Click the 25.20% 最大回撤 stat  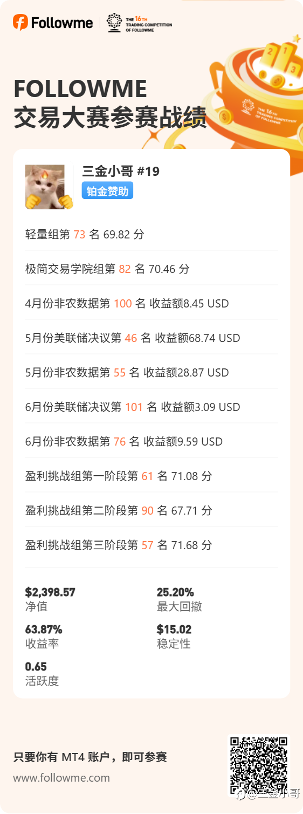pos(180,599)
